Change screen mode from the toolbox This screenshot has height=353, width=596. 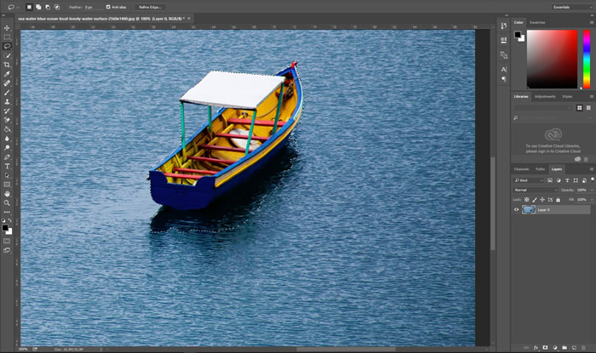point(7,250)
